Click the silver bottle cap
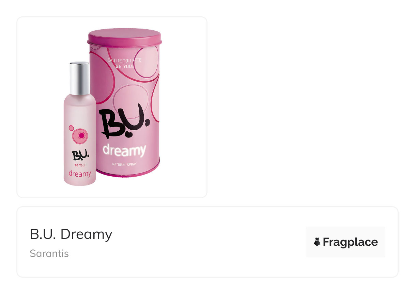 tap(80, 78)
